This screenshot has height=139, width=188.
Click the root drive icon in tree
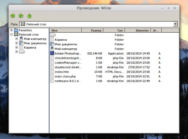pos(21,52)
